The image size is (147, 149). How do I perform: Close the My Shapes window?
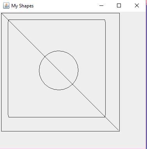point(137,5)
